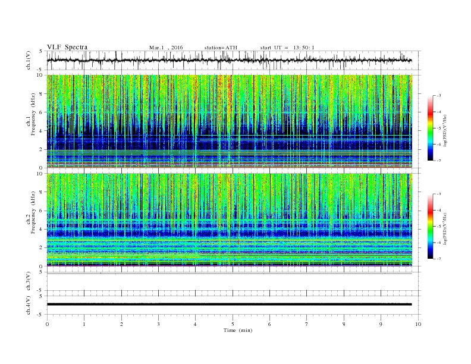
Task: Click the ch.1 spectrogram color scale bar
Action: (430, 128)
